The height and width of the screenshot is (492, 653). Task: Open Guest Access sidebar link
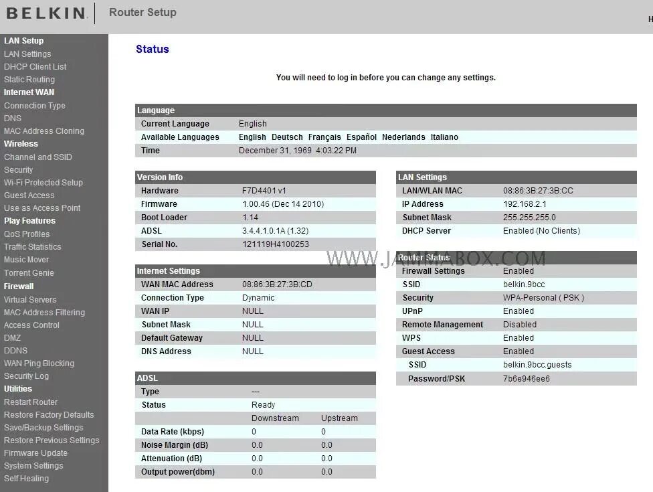pos(29,195)
